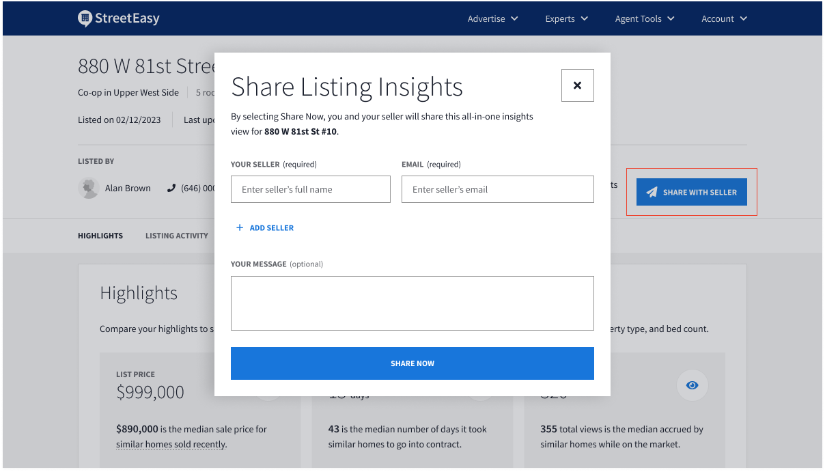Click the paper plane icon on Share With Seller
Screen dimensions: 825x472
coord(652,193)
